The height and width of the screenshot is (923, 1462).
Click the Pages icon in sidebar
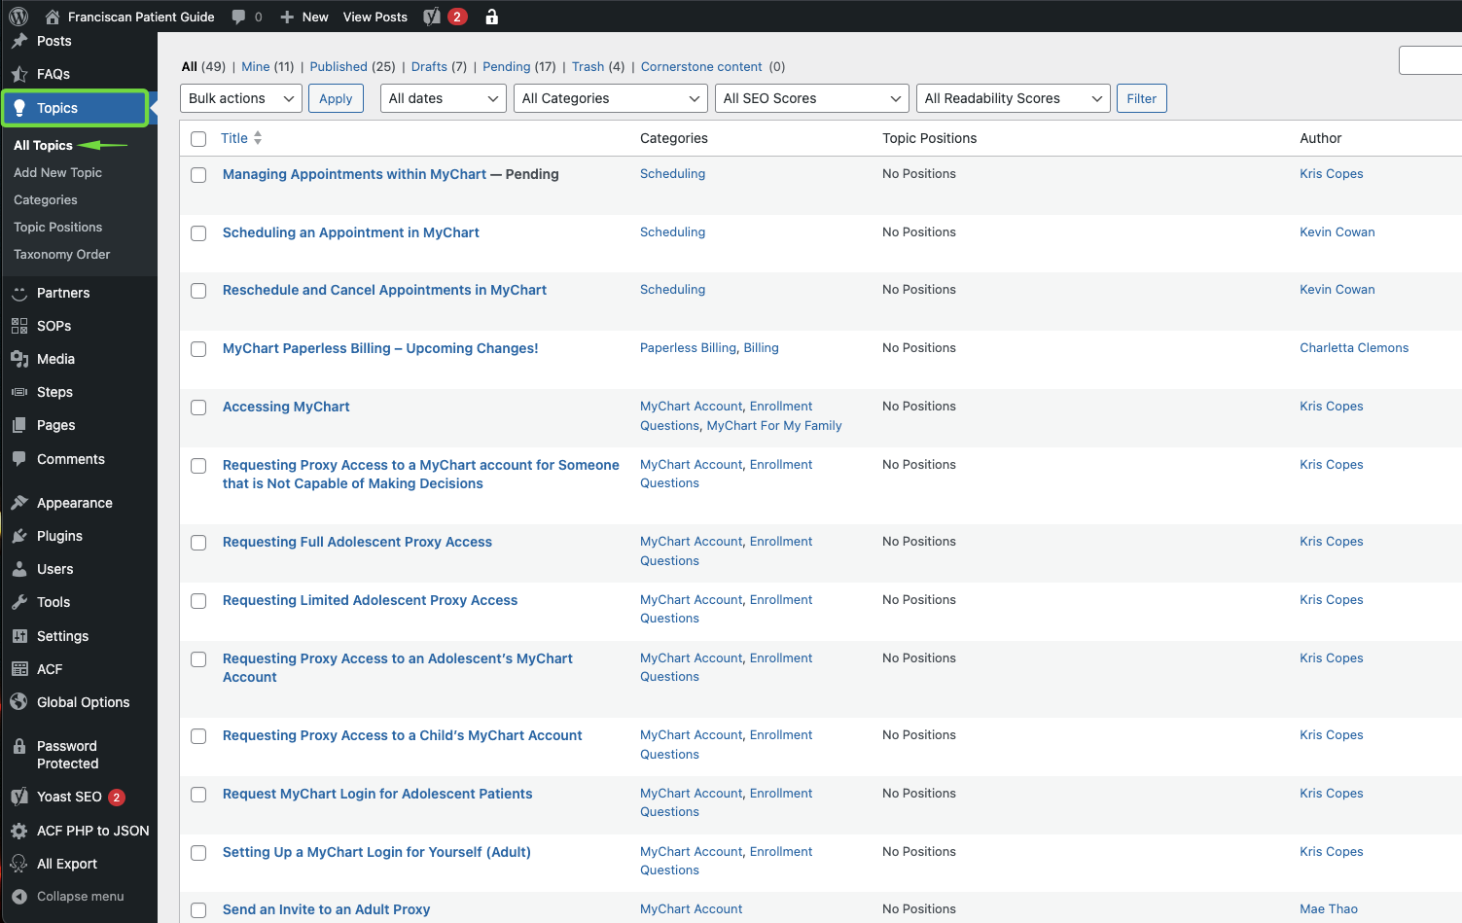click(x=19, y=425)
